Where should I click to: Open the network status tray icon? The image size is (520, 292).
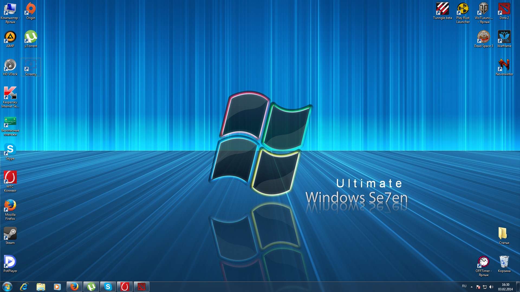tap(485, 287)
